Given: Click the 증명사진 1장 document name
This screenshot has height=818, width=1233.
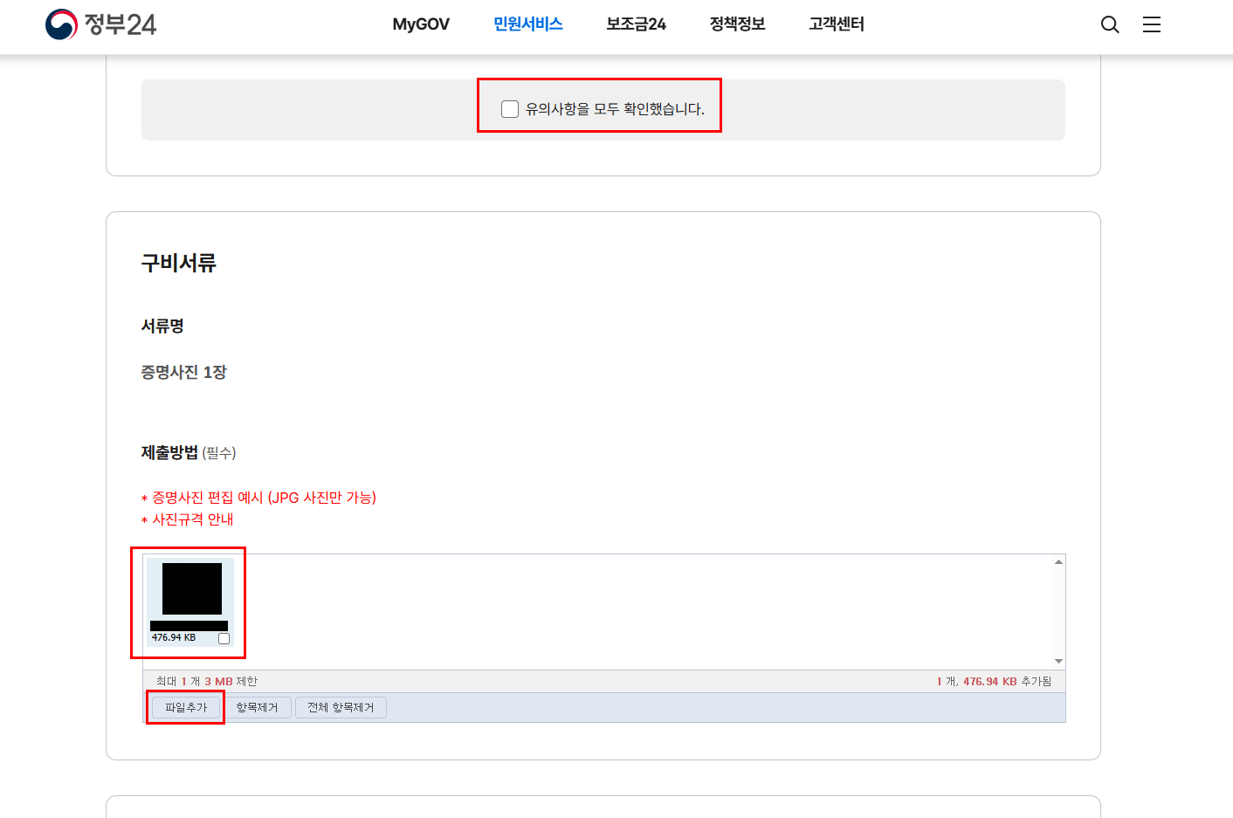Looking at the screenshot, I should coord(184,372).
